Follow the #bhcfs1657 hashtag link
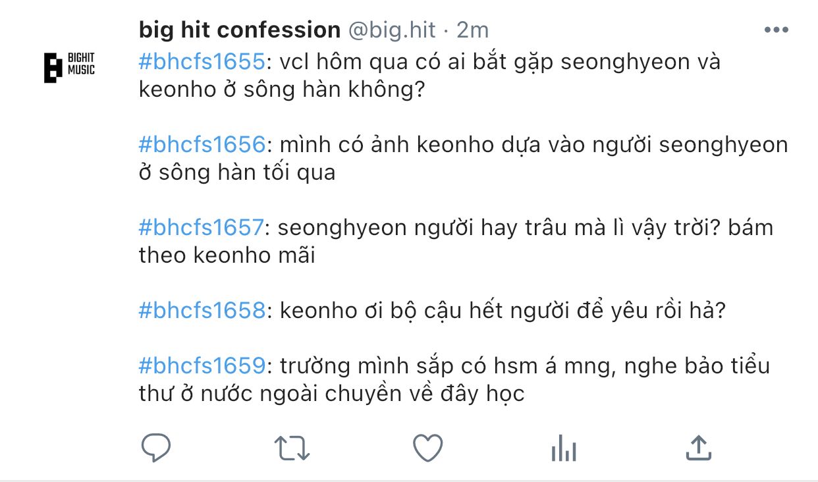This screenshot has width=818, height=482. [x=202, y=227]
